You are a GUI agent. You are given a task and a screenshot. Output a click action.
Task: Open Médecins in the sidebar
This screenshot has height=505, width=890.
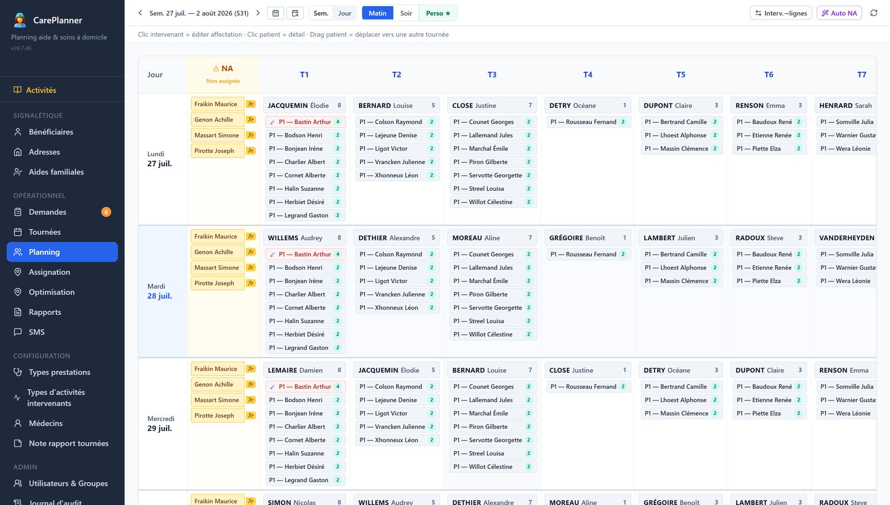62,423
